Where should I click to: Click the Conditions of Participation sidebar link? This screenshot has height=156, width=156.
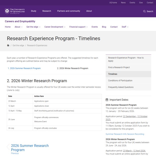pyautogui.click(x=120, y=81)
